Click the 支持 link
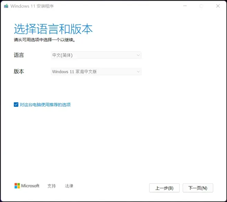Image resolution: width=227 pixels, height=202 pixels. coord(52,186)
